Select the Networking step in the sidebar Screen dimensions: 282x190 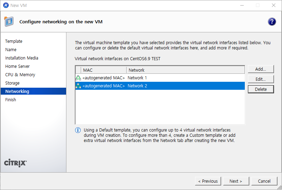(x=33, y=91)
